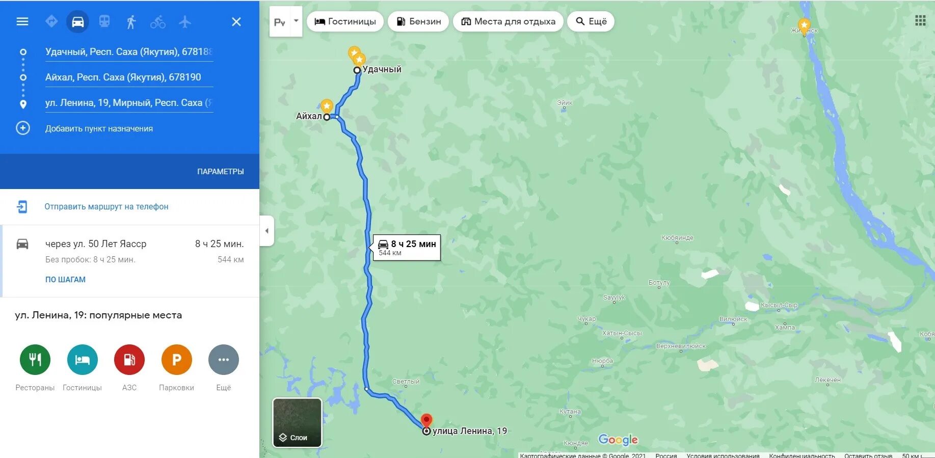Open the Google apps grid
This screenshot has height=458, width=935.
coord(920,20)
